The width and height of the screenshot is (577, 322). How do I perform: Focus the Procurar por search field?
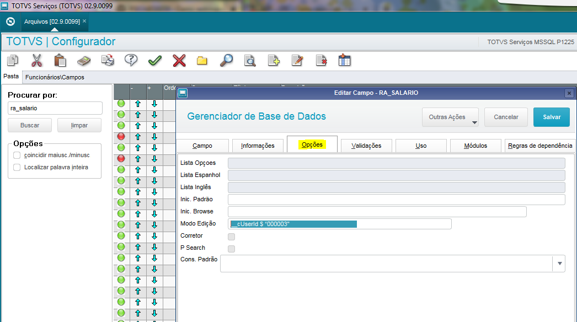point(55,108)
